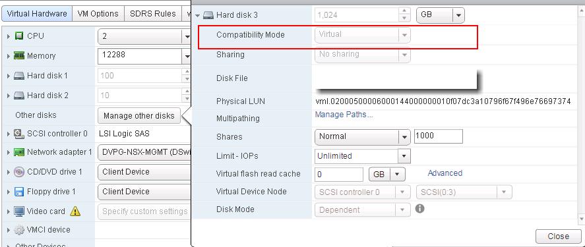Click the Manage other disks button

click(139, 116)
